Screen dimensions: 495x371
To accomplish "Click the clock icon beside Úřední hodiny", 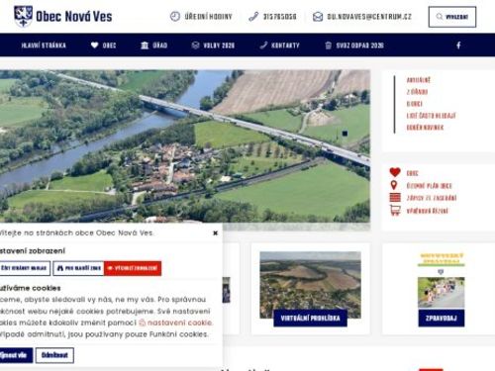I will 175,17.
